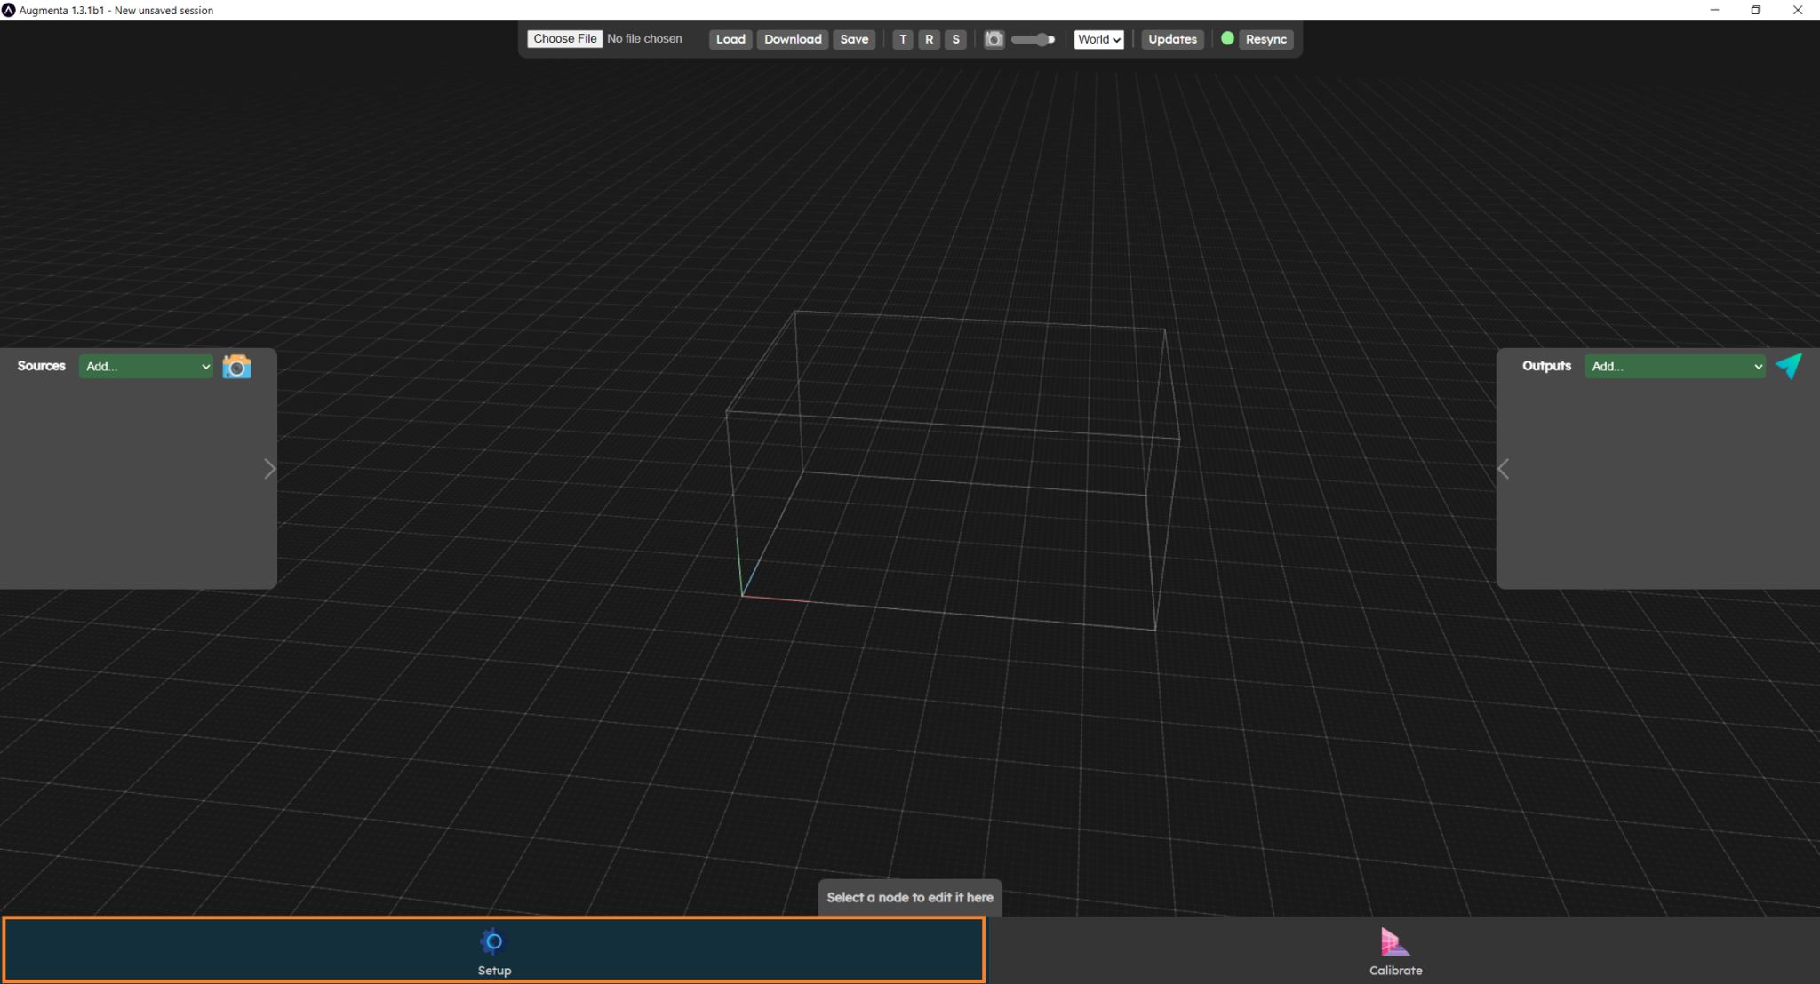Click the Choose File input
The image size is (1820, 984).
point(565,39)
